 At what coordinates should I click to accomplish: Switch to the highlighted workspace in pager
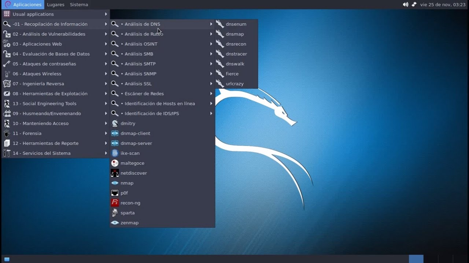tap(416, 259)
